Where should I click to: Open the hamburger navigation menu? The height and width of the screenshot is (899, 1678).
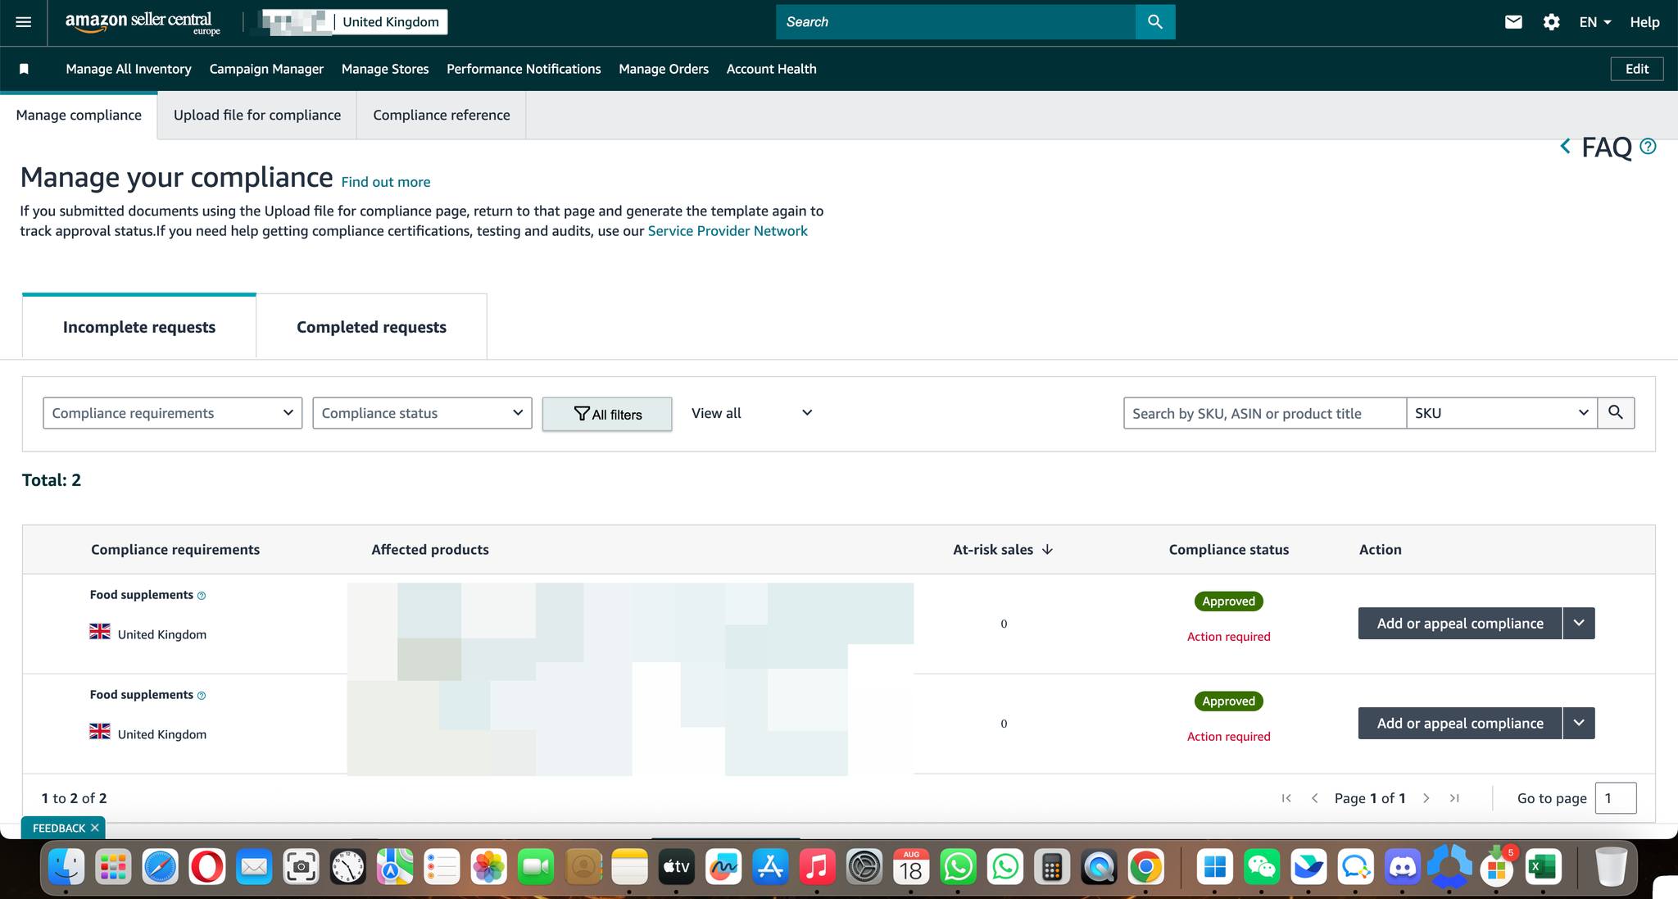pyautogui.click(x=24, y=22)
